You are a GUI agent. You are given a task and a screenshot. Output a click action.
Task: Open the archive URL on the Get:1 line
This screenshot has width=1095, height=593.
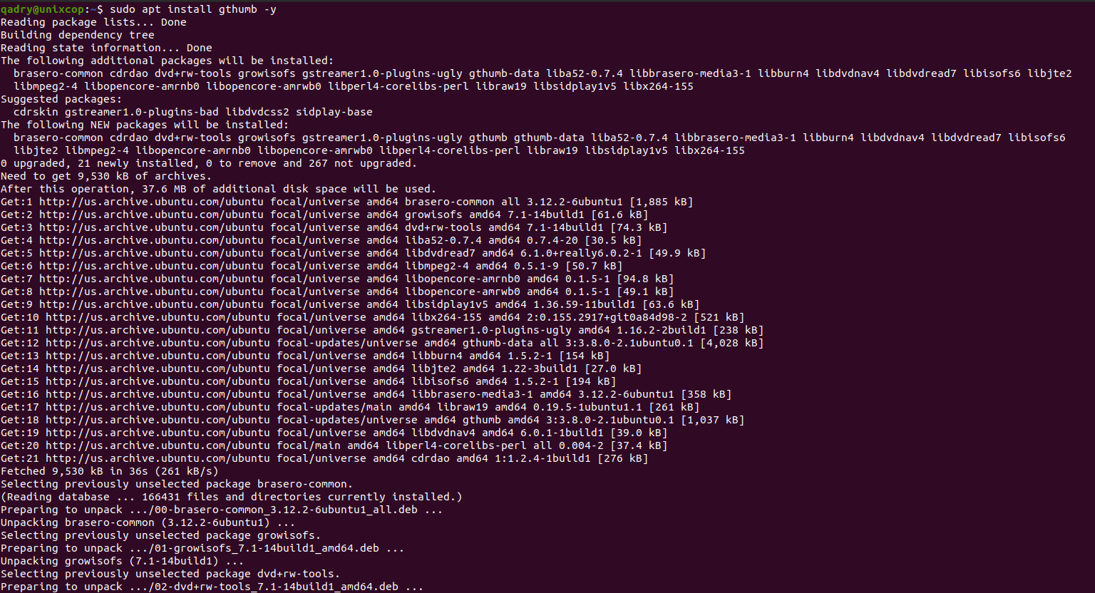click(x=151, y=202)
